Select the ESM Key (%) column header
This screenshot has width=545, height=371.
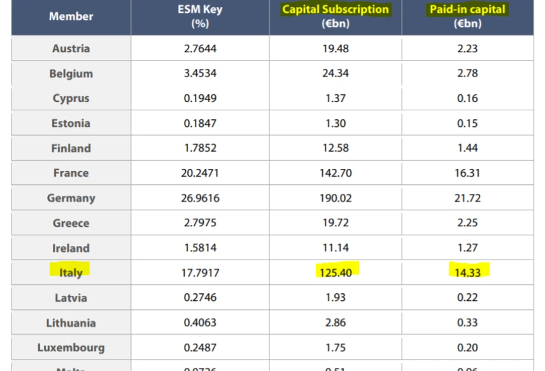pyautogui.click(x=200, y=17)
